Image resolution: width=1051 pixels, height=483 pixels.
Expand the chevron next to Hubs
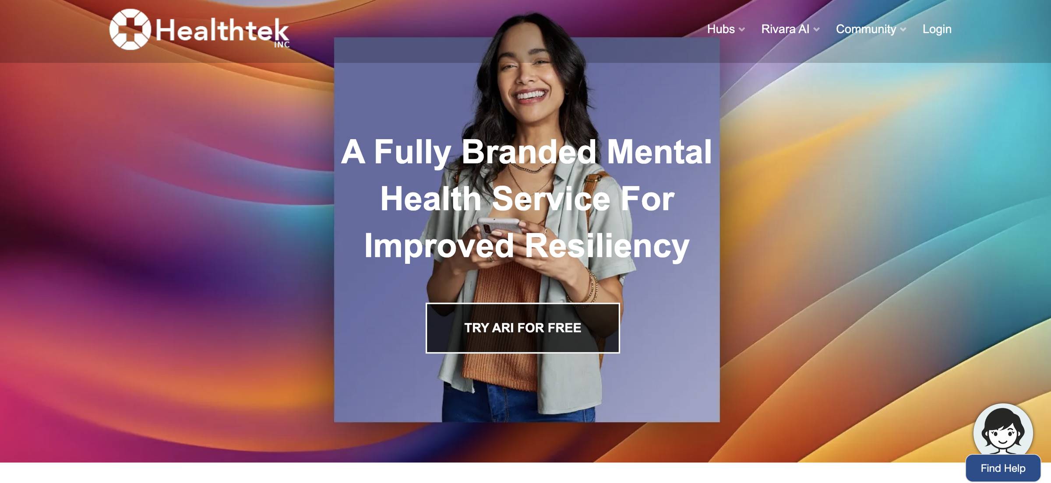[742, 30]
